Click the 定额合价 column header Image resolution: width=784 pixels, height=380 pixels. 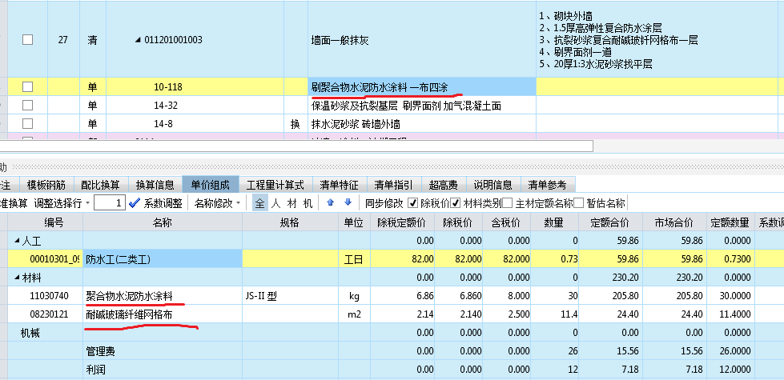pyautogui.click(x=609, y=222)
